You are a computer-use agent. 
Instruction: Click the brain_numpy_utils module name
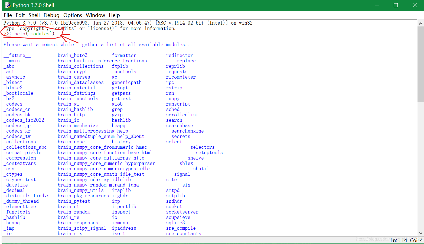point(80,190)
